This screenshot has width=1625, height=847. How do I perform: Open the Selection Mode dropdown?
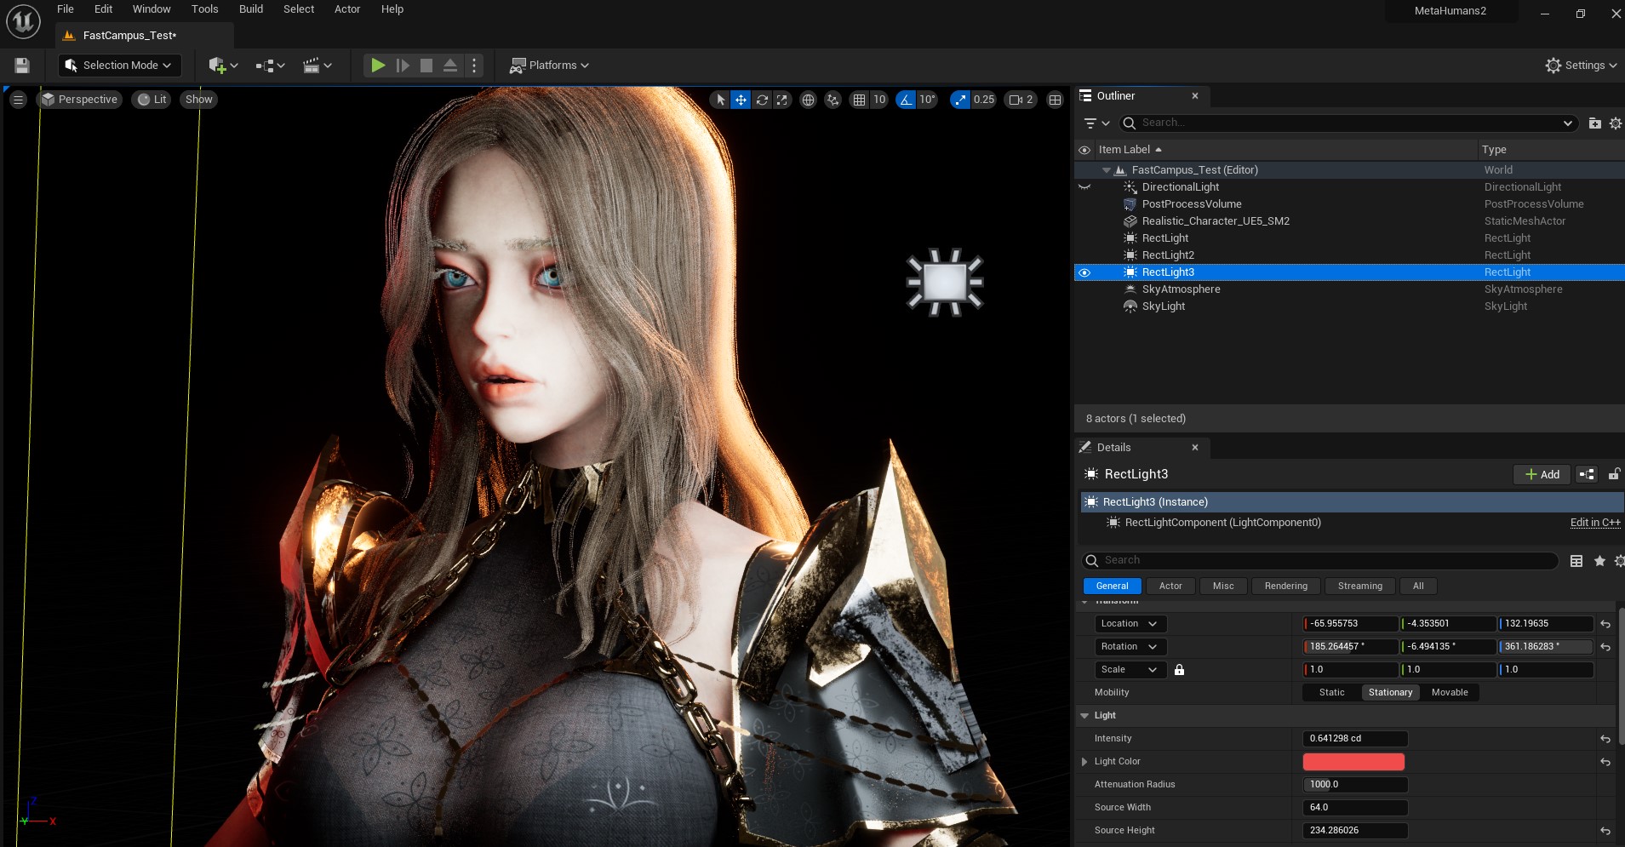119,66
